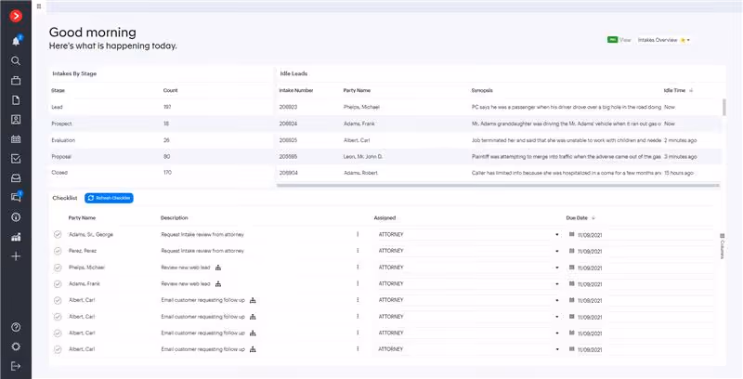Click the Idle Leads horizontal scrollbar
Viewport: 743px width, 379px height.
tap(498, 185)
